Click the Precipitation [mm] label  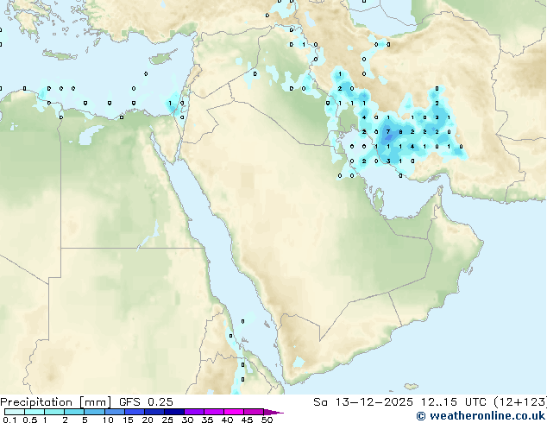[x=55, y=402]
